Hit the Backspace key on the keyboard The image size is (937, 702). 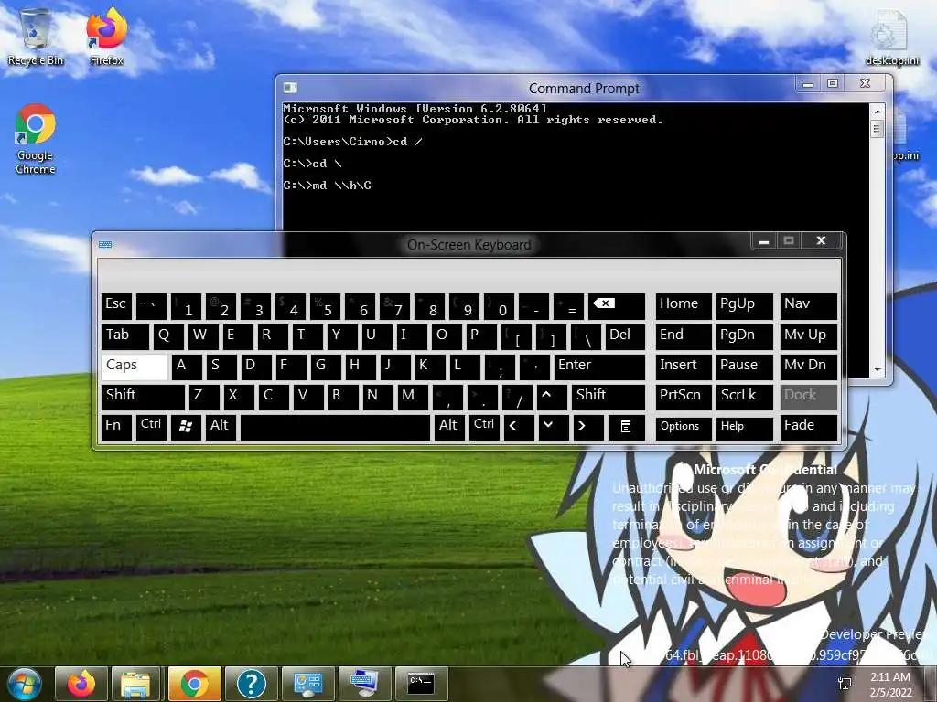coord(617,307)
